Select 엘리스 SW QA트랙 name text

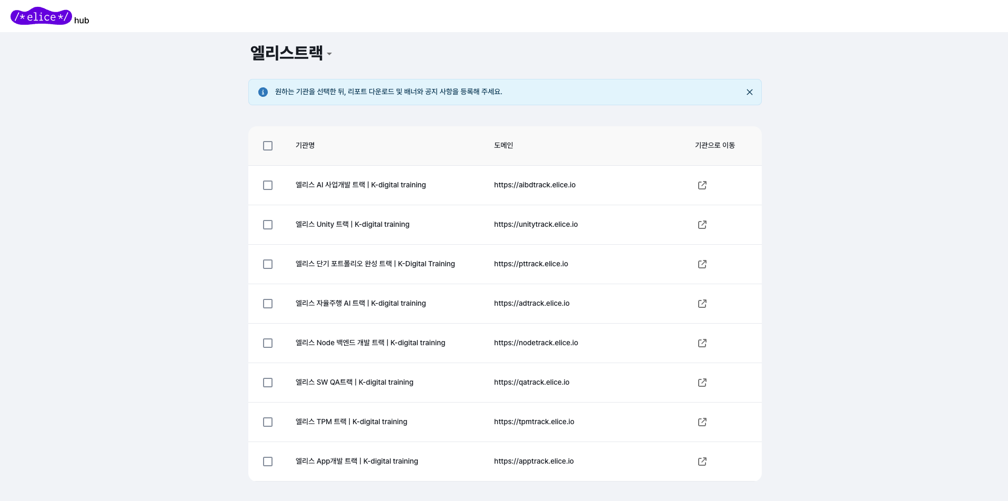pos(355,382)
